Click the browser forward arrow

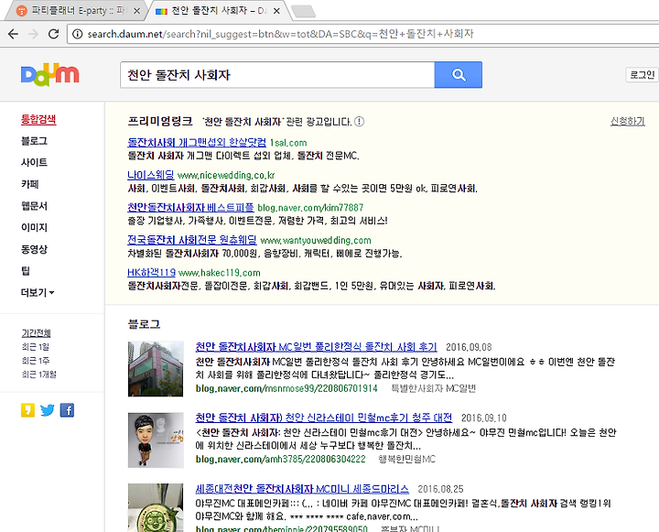[33, 34]
